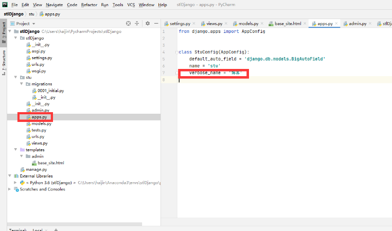Select base_site.html in project tree
Screen dimensions: 392x231
[51, 163]
